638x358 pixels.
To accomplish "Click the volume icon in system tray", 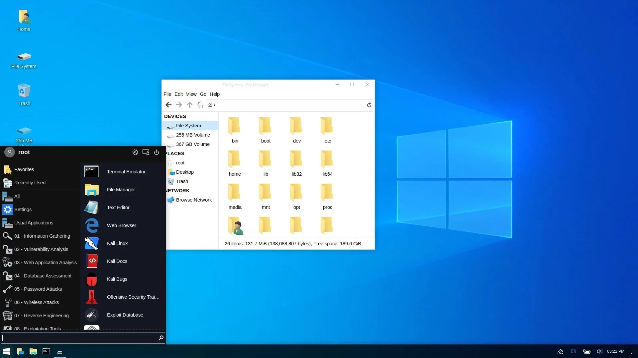I will 599,351.
